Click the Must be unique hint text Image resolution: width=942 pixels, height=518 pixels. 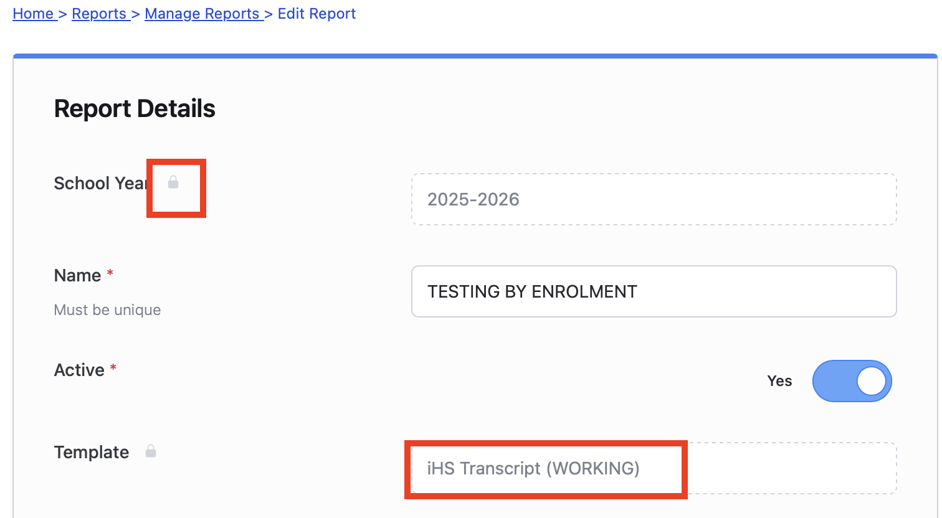[107, 310]
